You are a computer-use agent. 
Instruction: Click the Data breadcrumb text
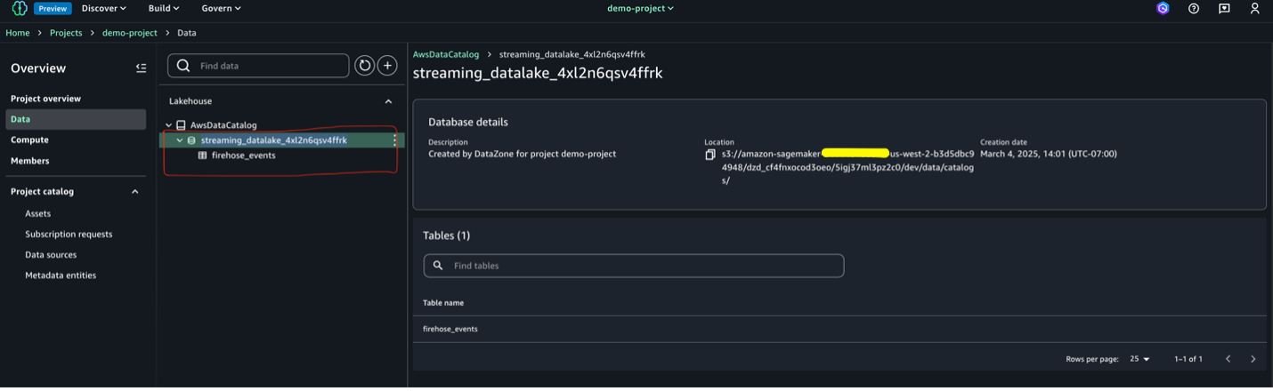point(187,33)
